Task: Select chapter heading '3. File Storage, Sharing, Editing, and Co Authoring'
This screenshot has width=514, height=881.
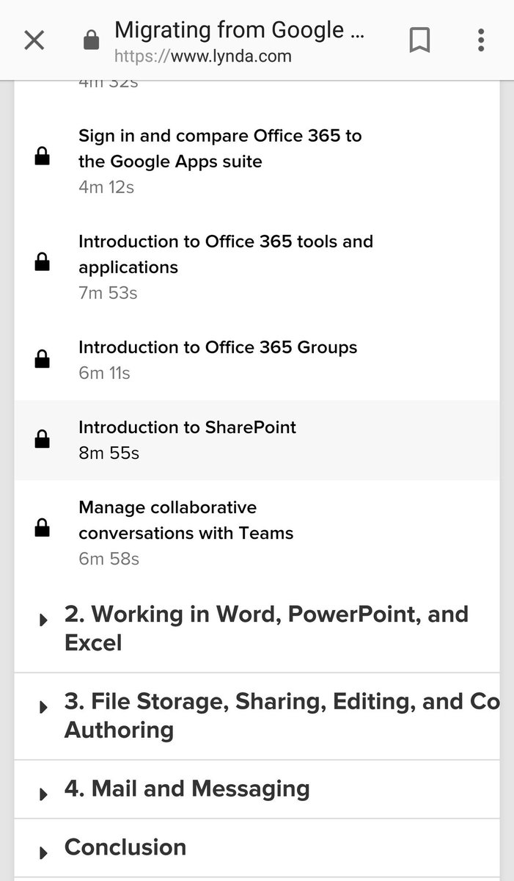Action: pyautogui.click(x=282, y=716)
